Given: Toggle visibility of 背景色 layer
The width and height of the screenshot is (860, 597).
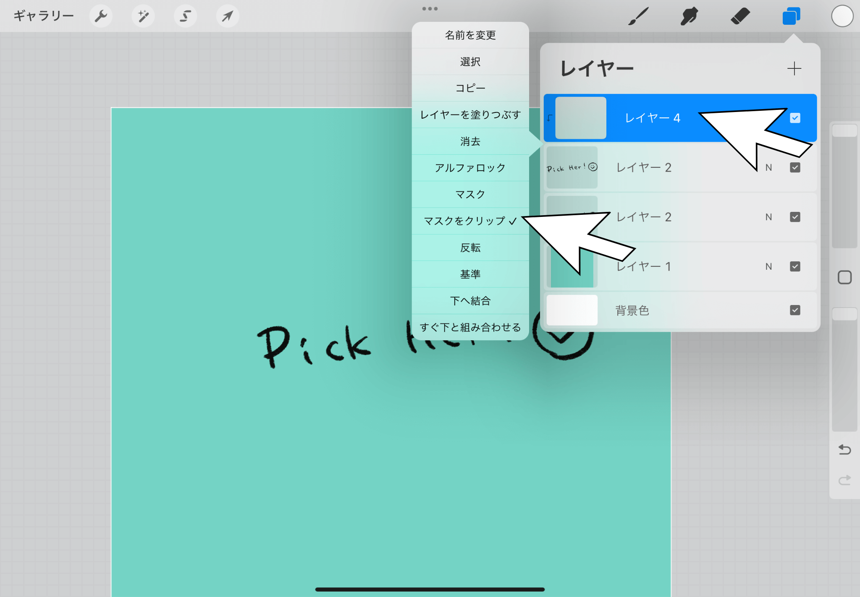Looking at the screenshot, I should click(794, 310).
